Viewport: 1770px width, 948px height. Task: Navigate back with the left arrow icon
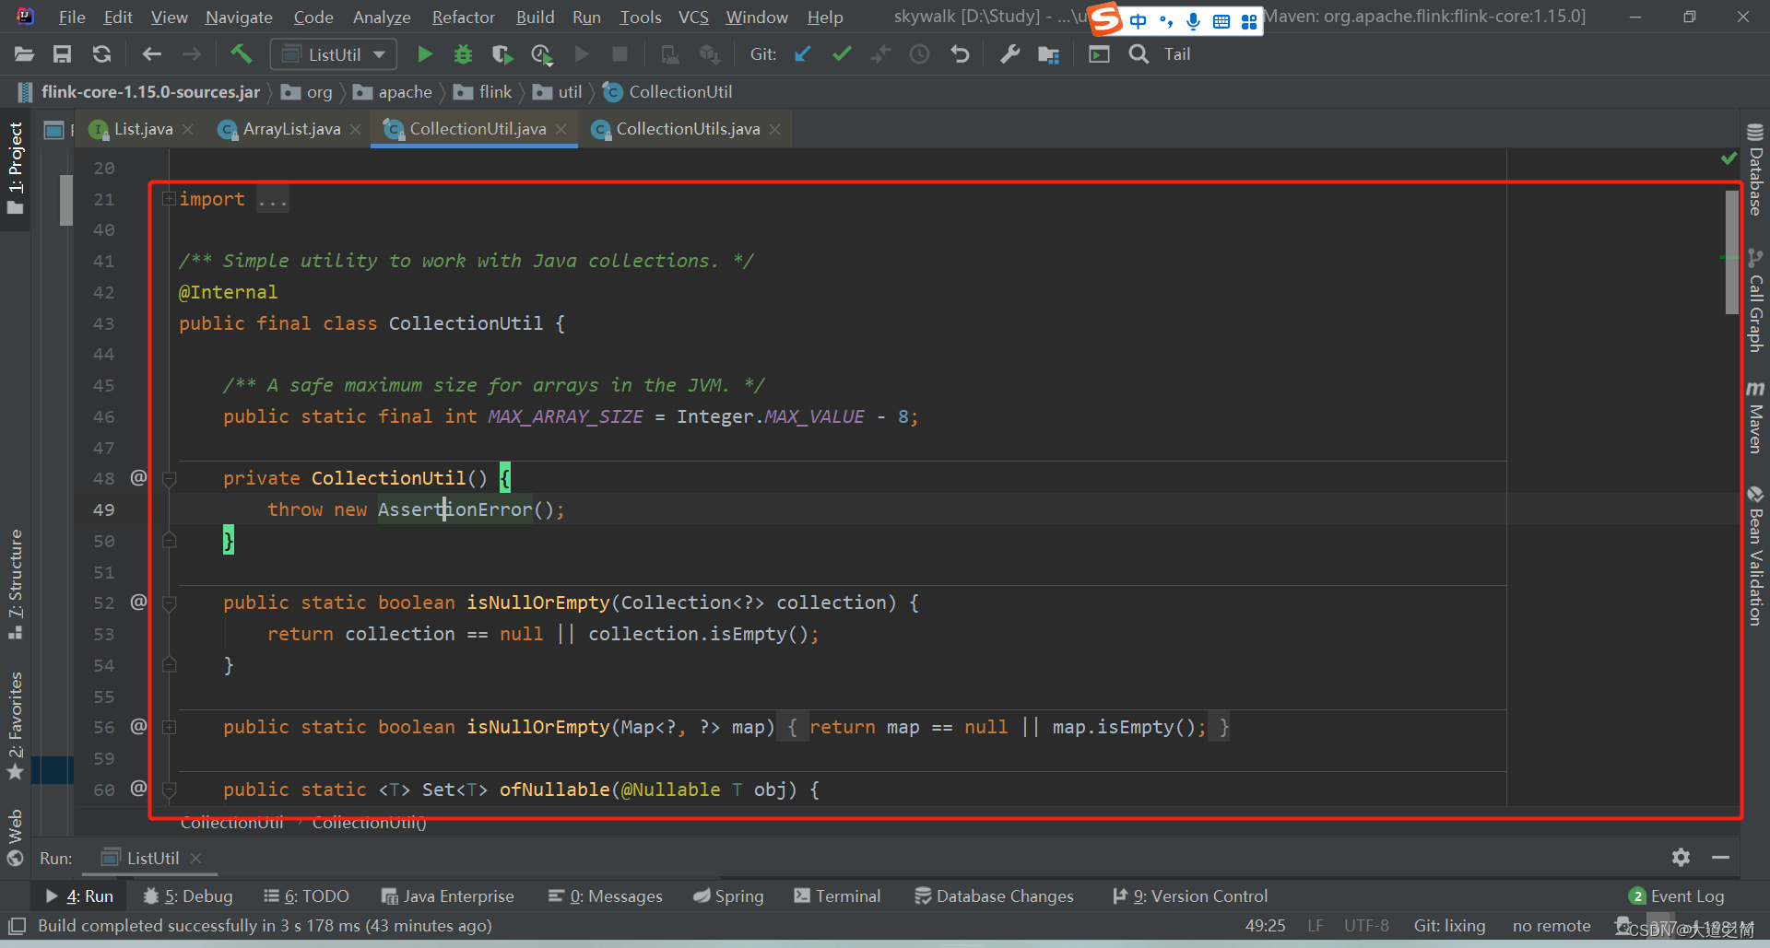[x=152, y=54]
